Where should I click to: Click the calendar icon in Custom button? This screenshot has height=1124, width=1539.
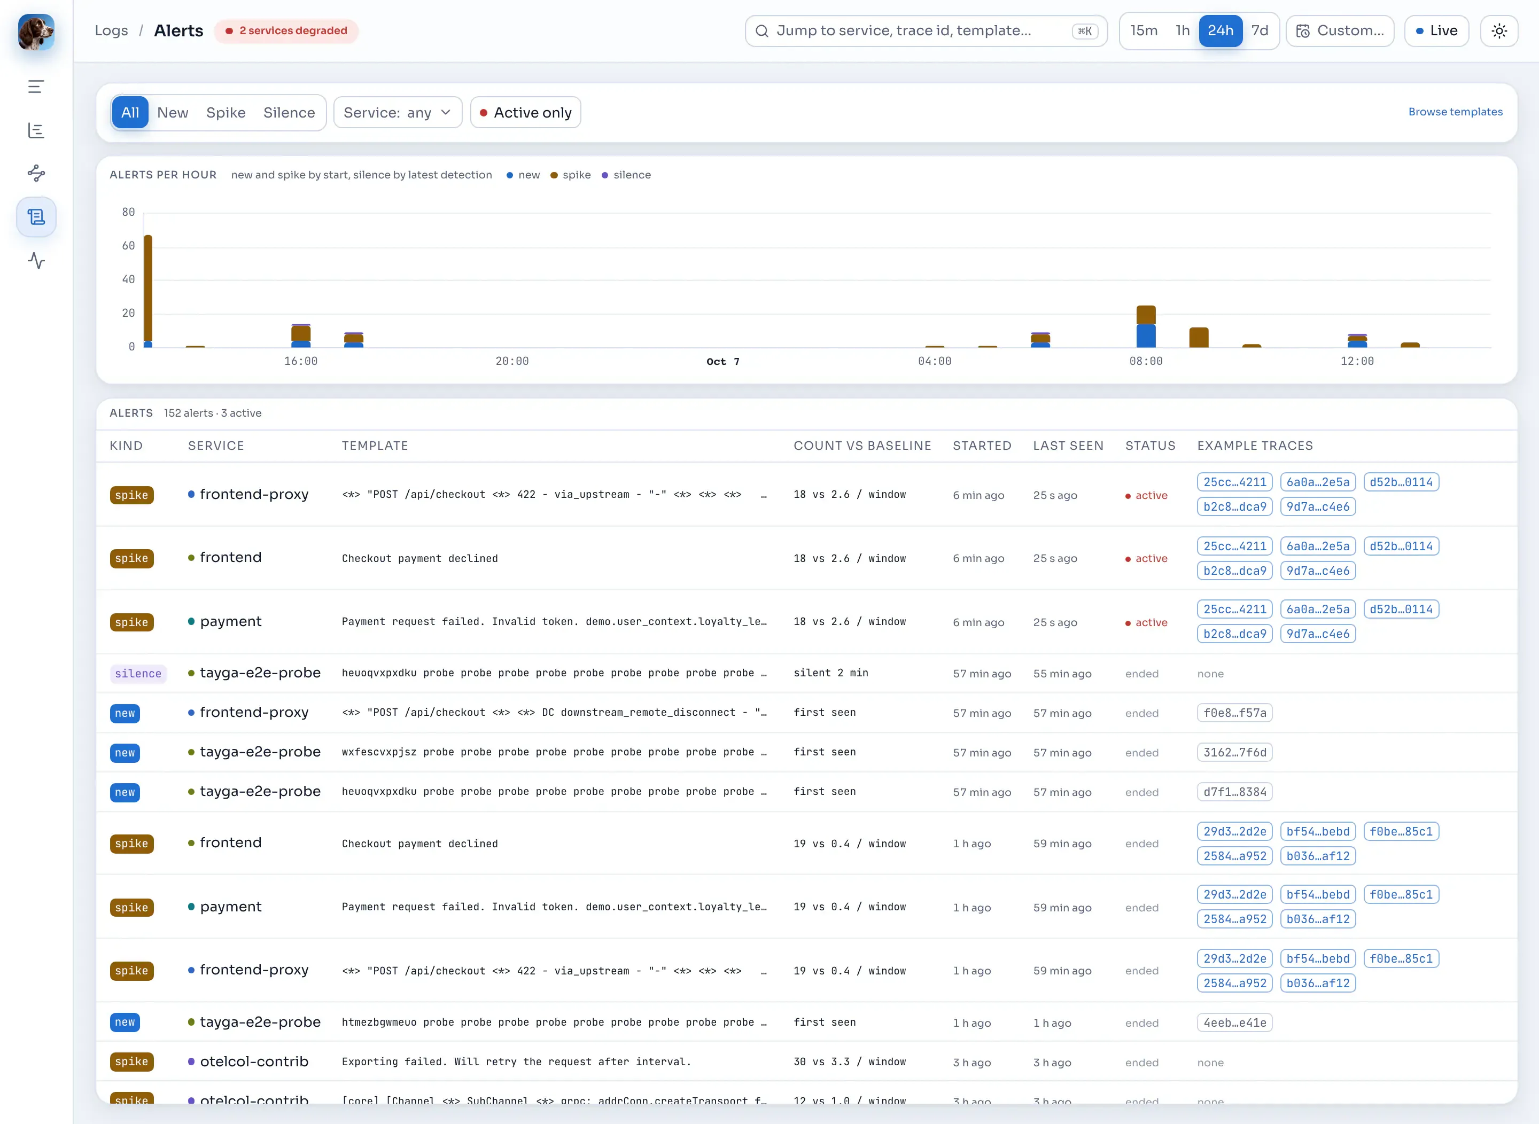pyautogui.click(x=1302, y=30)
